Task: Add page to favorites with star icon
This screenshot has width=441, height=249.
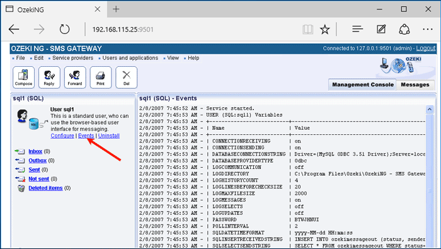Action: pos(325,29)
